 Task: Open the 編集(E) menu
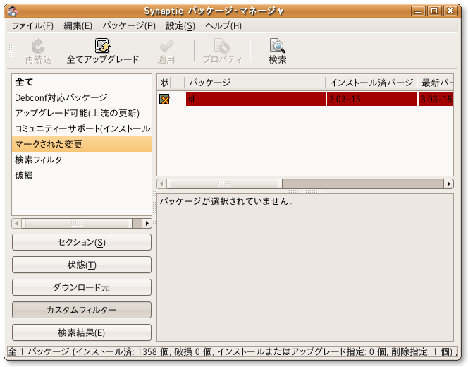pos(78,25)
